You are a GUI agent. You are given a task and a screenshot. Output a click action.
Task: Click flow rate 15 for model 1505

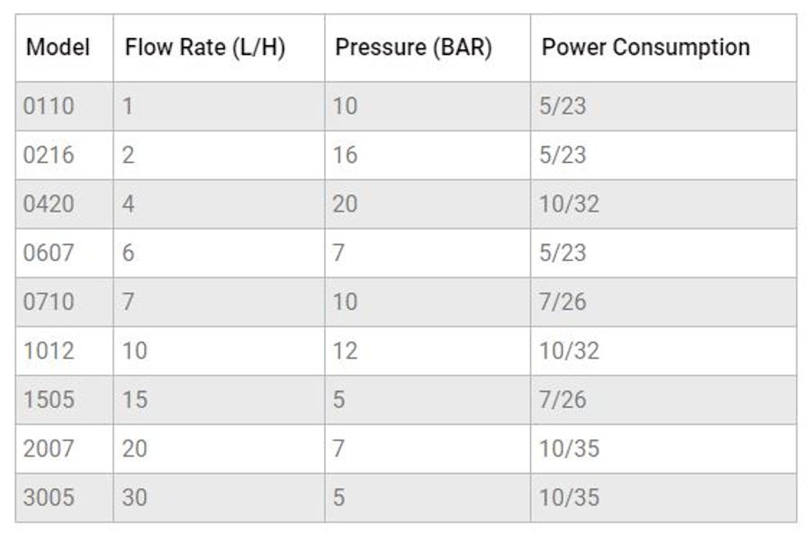pyautogui.click(x=134, y=399)
